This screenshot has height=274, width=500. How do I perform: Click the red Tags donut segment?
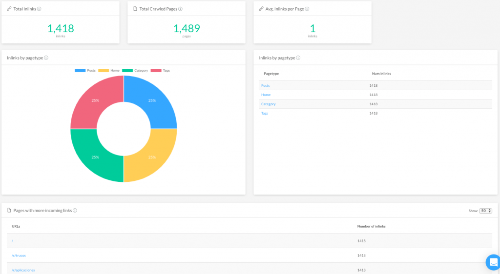click(x=95, y=100)
